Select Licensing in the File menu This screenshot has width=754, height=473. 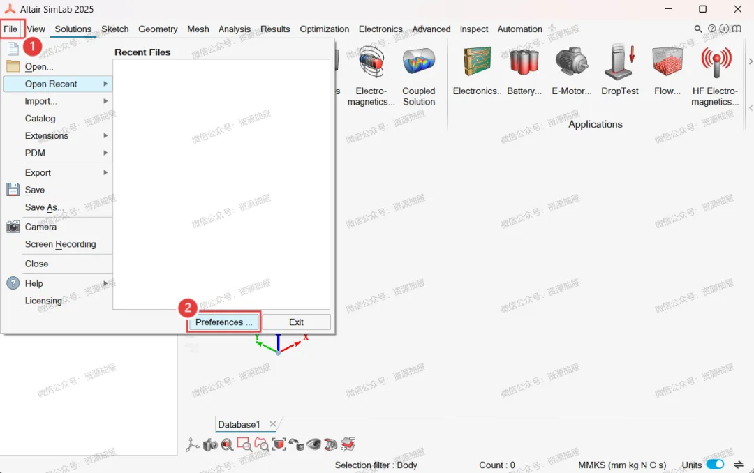(43, 301)
